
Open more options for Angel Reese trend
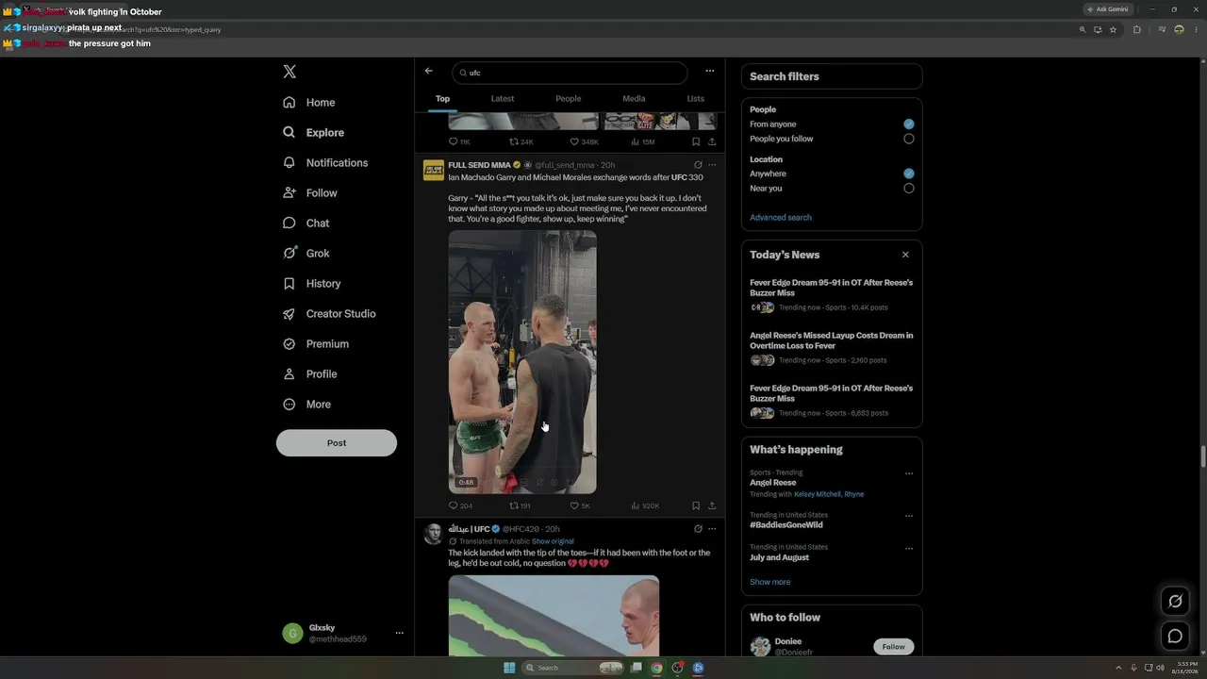pos(909,473)
